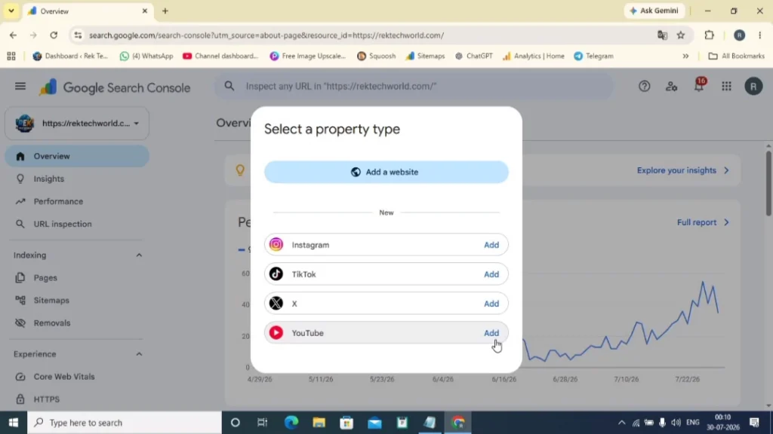Open a new browser tab
773x434 pixels.
[165, 11]
